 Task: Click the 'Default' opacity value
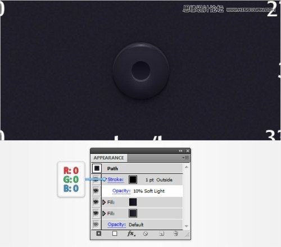(x=136, y=225)
